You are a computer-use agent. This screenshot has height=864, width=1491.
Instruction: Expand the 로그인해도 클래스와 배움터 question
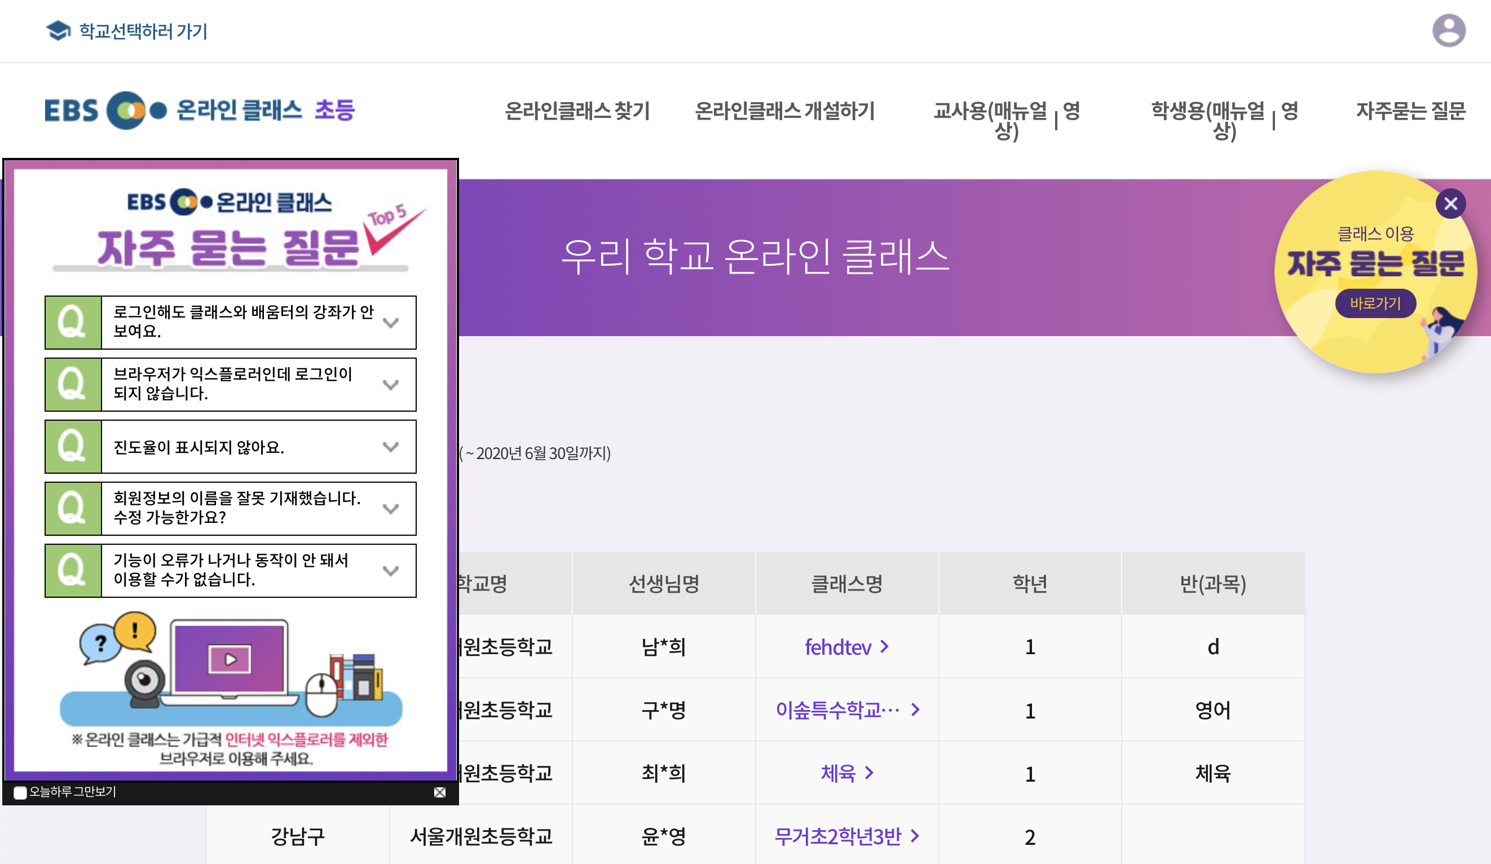tap(390, 323)
